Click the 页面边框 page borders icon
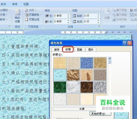The height and width of the screenshot is (119, 137). coord(27,19)
